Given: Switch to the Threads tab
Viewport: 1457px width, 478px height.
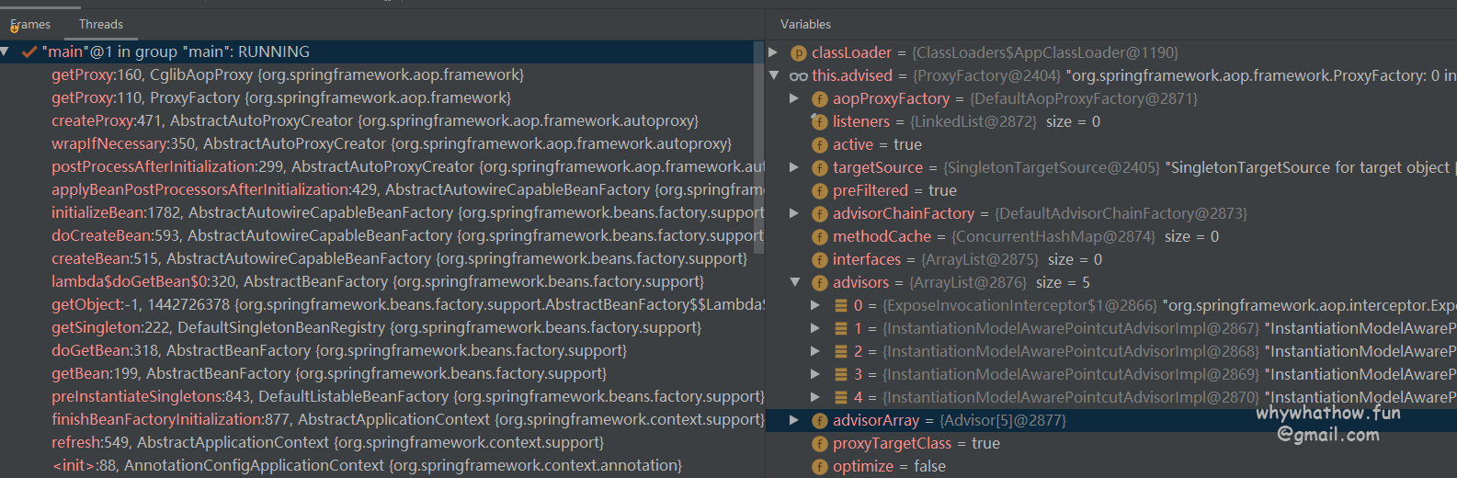Looking at the screenshot, I should click(100, 25).
